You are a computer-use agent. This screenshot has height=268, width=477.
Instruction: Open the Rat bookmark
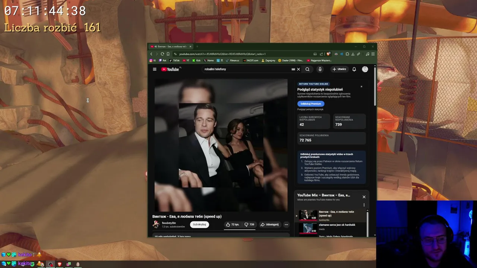pos(163,60)
